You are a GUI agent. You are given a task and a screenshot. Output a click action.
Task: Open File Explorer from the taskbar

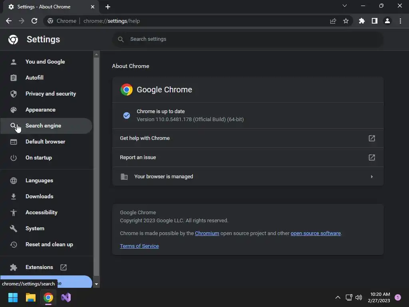[x=30, y=297]
